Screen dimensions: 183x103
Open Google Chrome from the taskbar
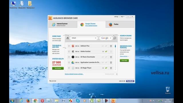[35, 101]
